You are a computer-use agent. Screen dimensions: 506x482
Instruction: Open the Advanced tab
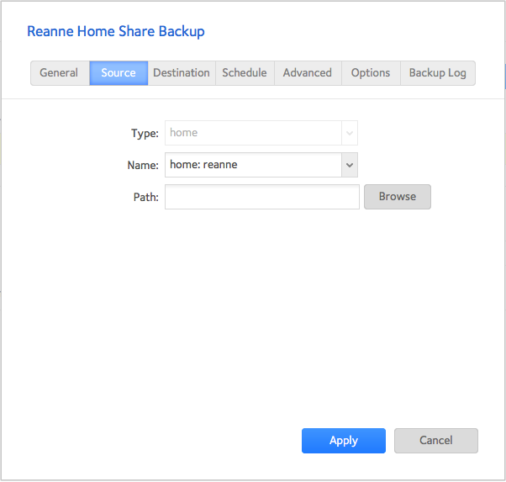pyautogui.click(x=307, y=73)
